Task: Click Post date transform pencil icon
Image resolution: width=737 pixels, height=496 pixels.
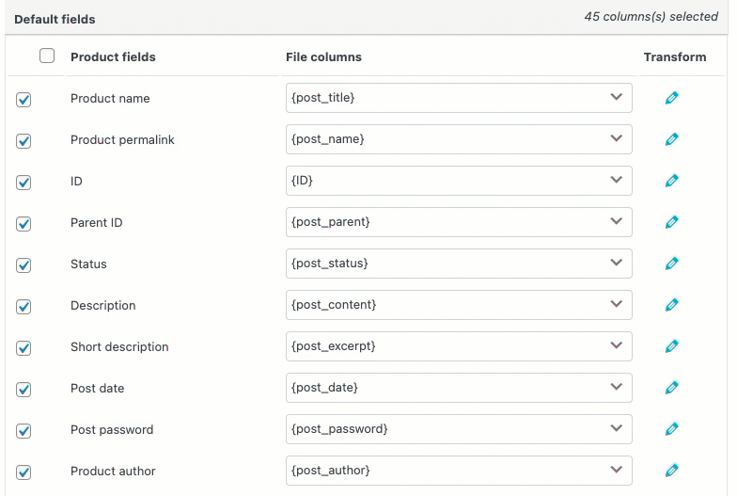Action: point(671,388)
